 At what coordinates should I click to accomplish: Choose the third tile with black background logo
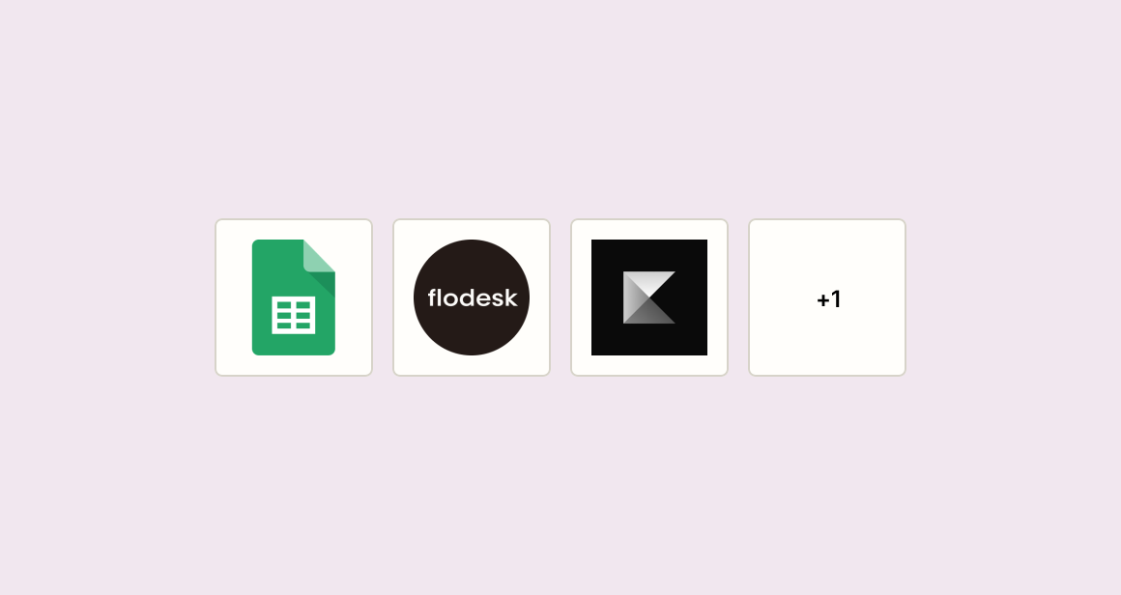tap(649, 297)
